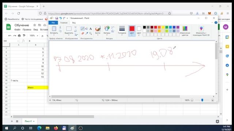Open the Shapes gallery dropdown in Paint
The width and height of the screenshot is (234, 131).
click(x=107, y=35)
